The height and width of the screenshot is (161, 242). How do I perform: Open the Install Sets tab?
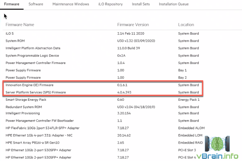[x=141, y=4]
